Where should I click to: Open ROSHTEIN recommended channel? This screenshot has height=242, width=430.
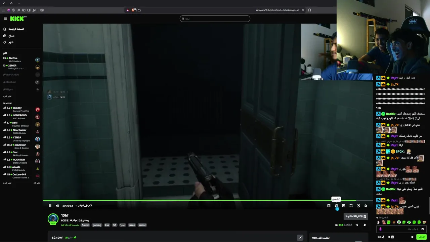click(21, 161)
